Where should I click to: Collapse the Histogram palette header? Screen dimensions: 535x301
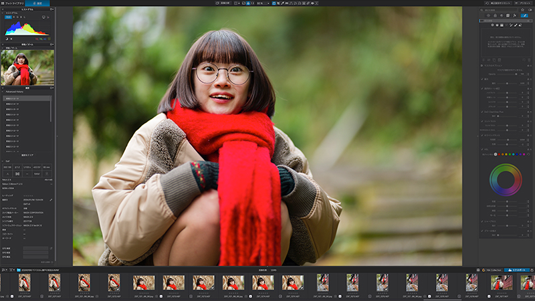pos(3,9)
